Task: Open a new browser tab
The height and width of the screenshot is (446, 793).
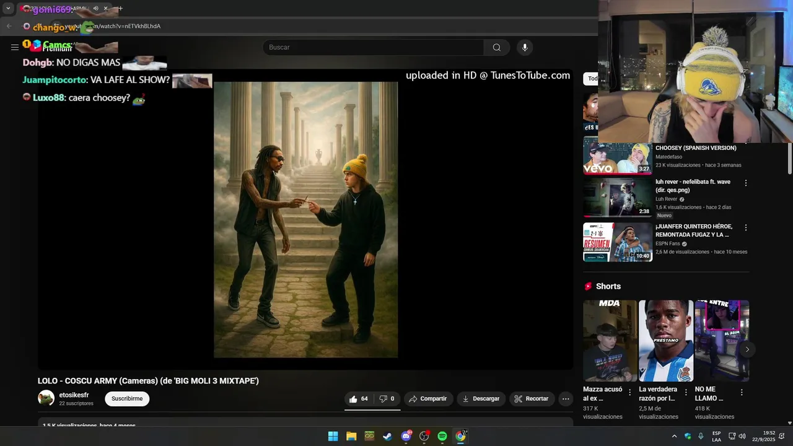Action: click(120, 9)
